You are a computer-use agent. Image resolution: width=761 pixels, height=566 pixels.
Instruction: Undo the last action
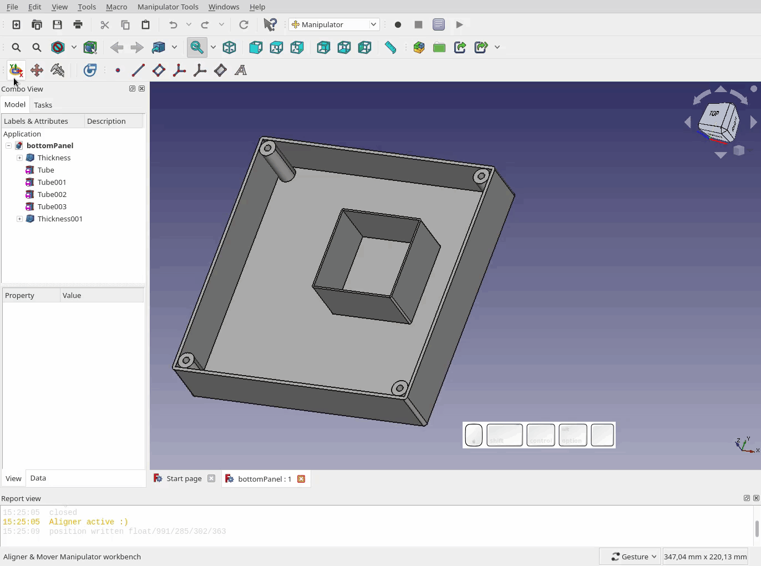click(173, 24)
